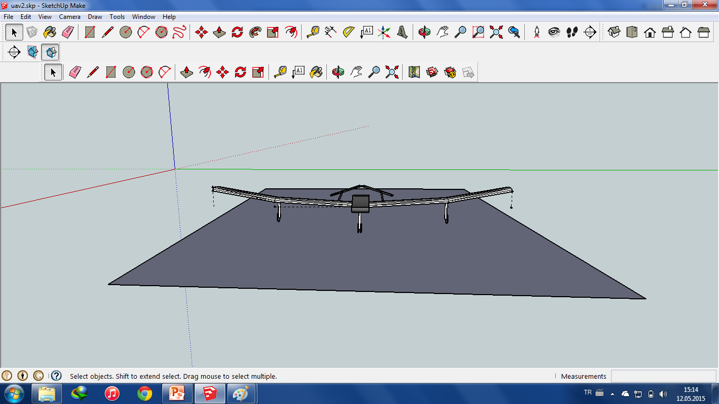Switch to Back view
The width and height of the screenshot is (719, 404).
point(686,32)
